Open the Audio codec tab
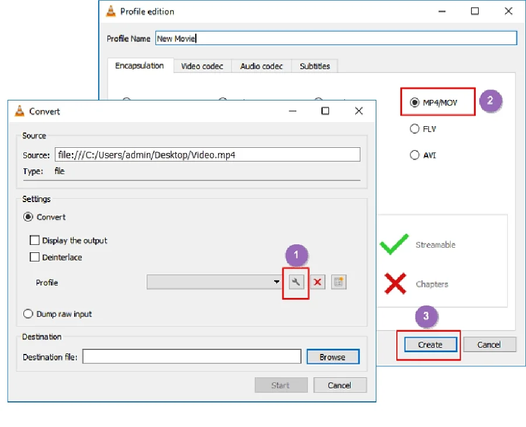Viewport: 526px width, 427px height. point(261,66)
